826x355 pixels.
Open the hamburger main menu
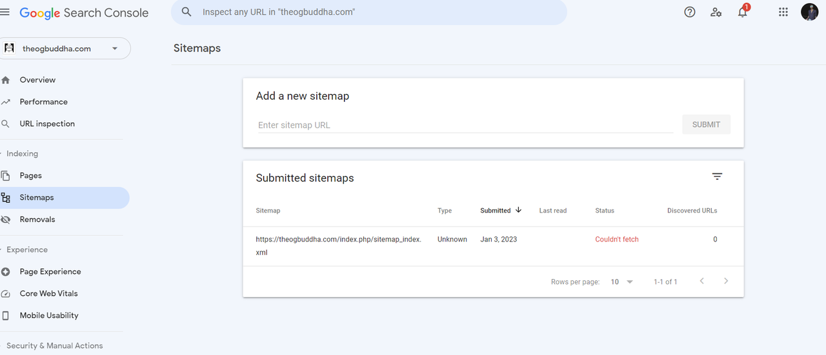click(x=5, y=12)
